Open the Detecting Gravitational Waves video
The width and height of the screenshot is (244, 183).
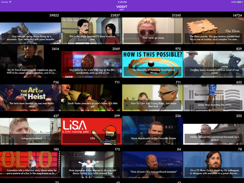click(x=152, y=64)
